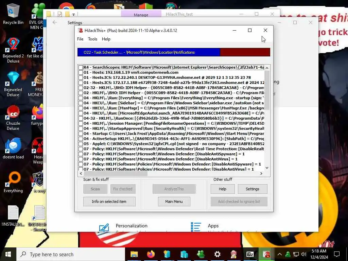348x261 pixels.
Task: Open the Bejeweled Deluxe diamond shortcut
Action: click(x=13, y=84)
